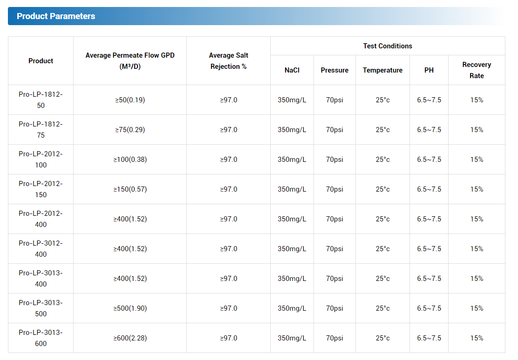Click the Product Parameters heading
This screenshot has height=360, width=518.
coord(56,16)
